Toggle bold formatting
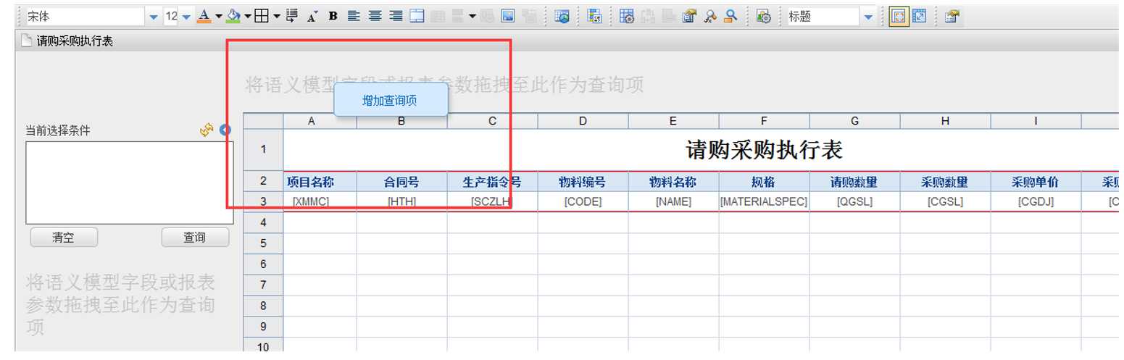This screenshot has height=360, width=1124. coord(333,16)
